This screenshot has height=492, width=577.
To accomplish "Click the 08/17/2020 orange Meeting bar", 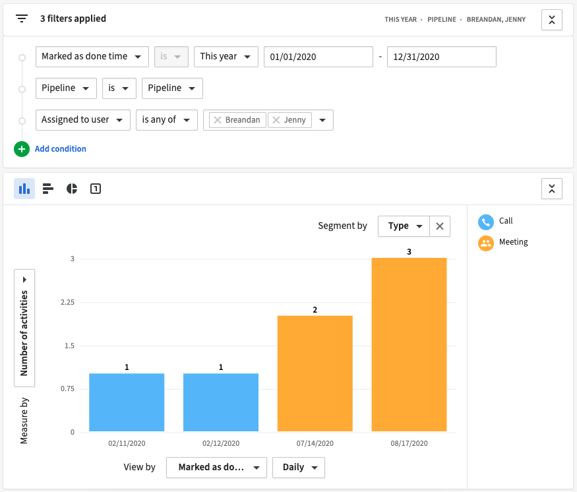I will (x=410, y=344).
